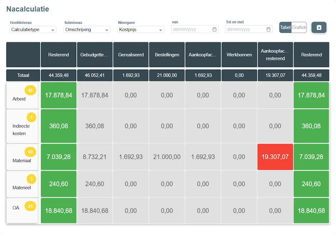Click the Bestellingen column header

[x=167, y=55]
